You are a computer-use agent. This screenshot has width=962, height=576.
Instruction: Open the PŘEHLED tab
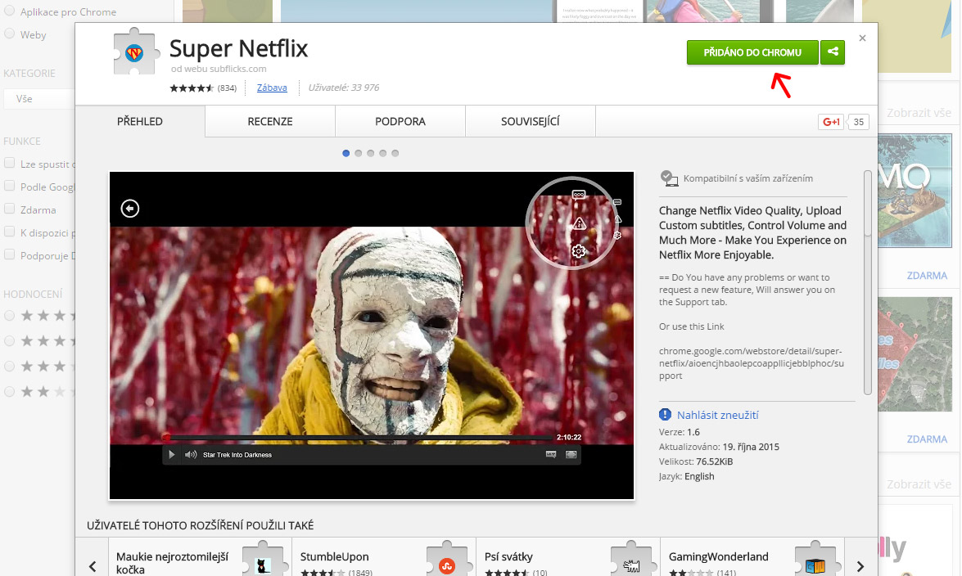[140, 121]
